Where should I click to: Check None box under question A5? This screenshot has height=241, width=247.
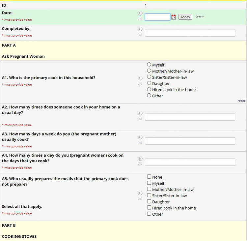point(149,177)
